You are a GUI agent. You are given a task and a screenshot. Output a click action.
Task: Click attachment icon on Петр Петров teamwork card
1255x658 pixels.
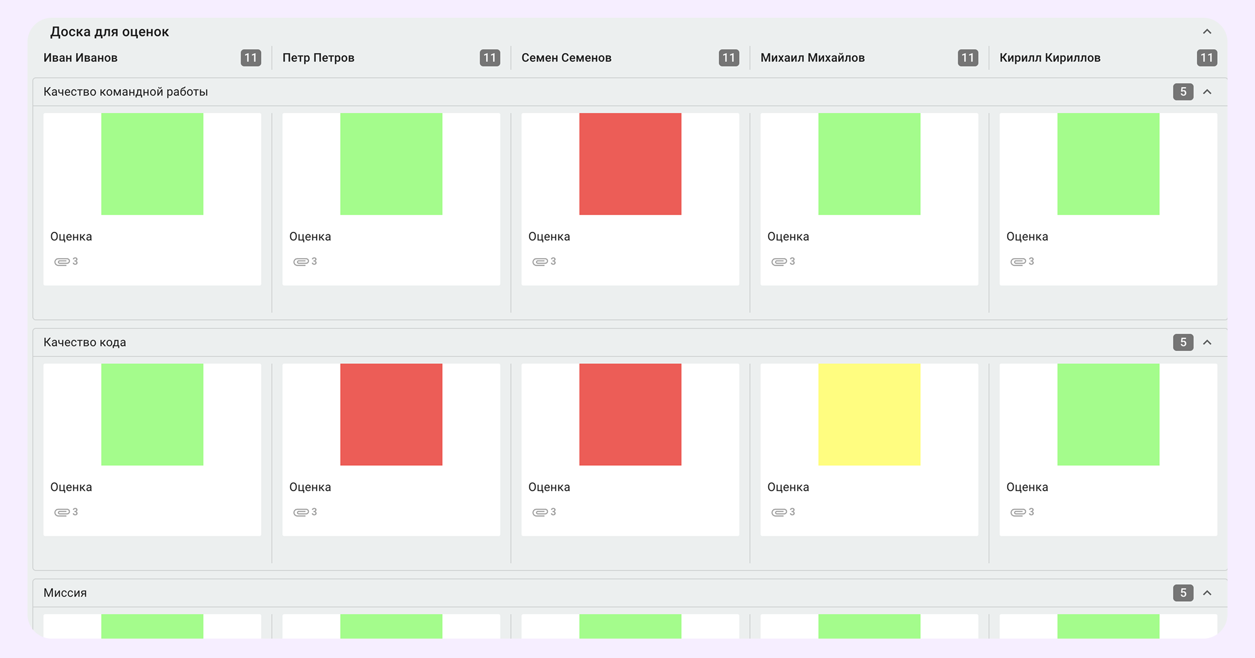(300, 262)
